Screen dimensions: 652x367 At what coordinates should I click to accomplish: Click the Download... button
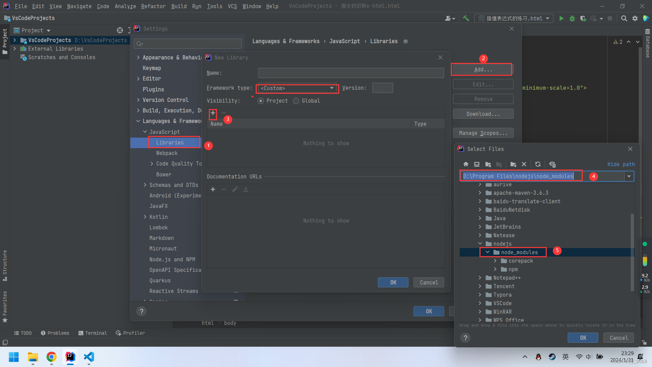(483, 114)
